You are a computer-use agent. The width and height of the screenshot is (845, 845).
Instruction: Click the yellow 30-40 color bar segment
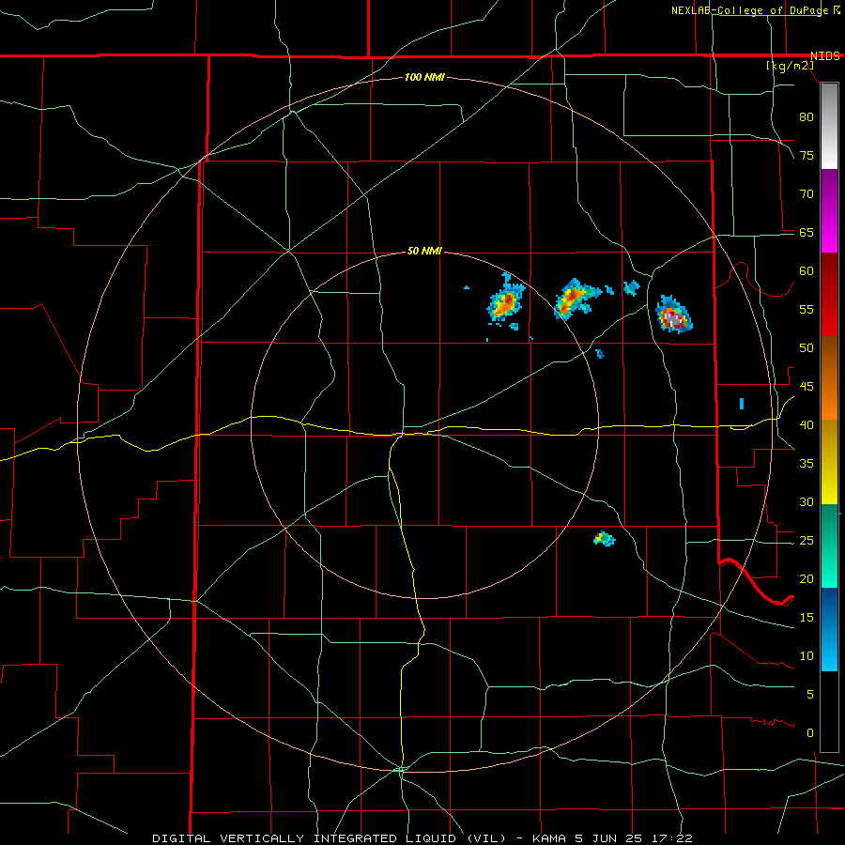(x=829, y=462)
